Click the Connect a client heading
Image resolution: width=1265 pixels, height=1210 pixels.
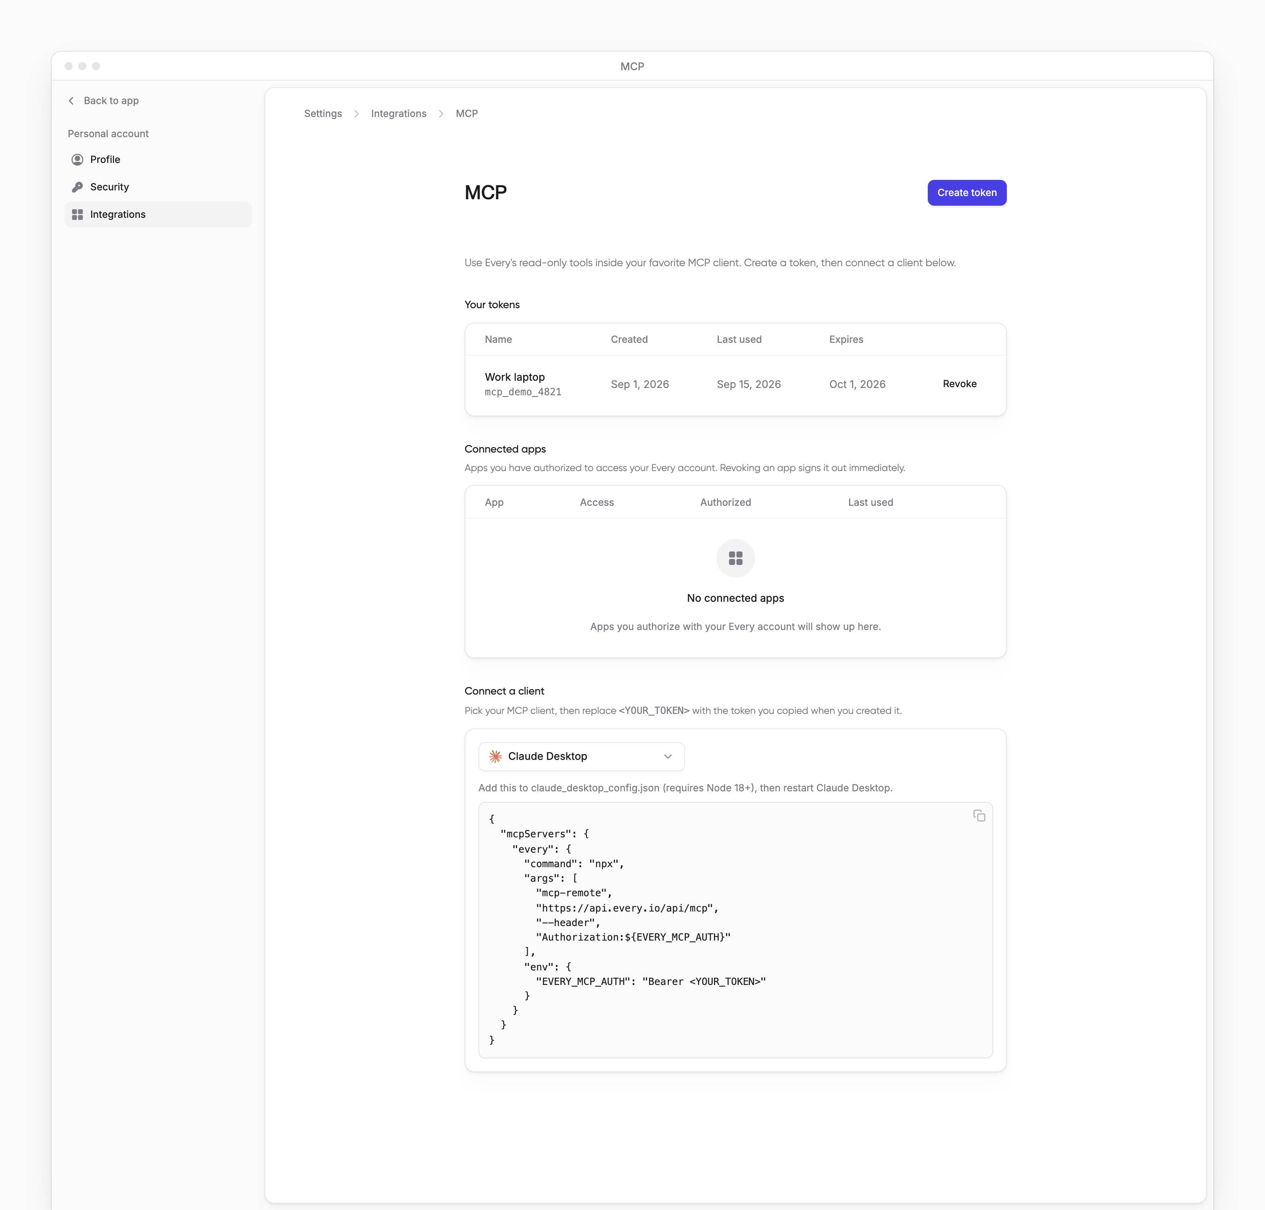click(504, 691)
